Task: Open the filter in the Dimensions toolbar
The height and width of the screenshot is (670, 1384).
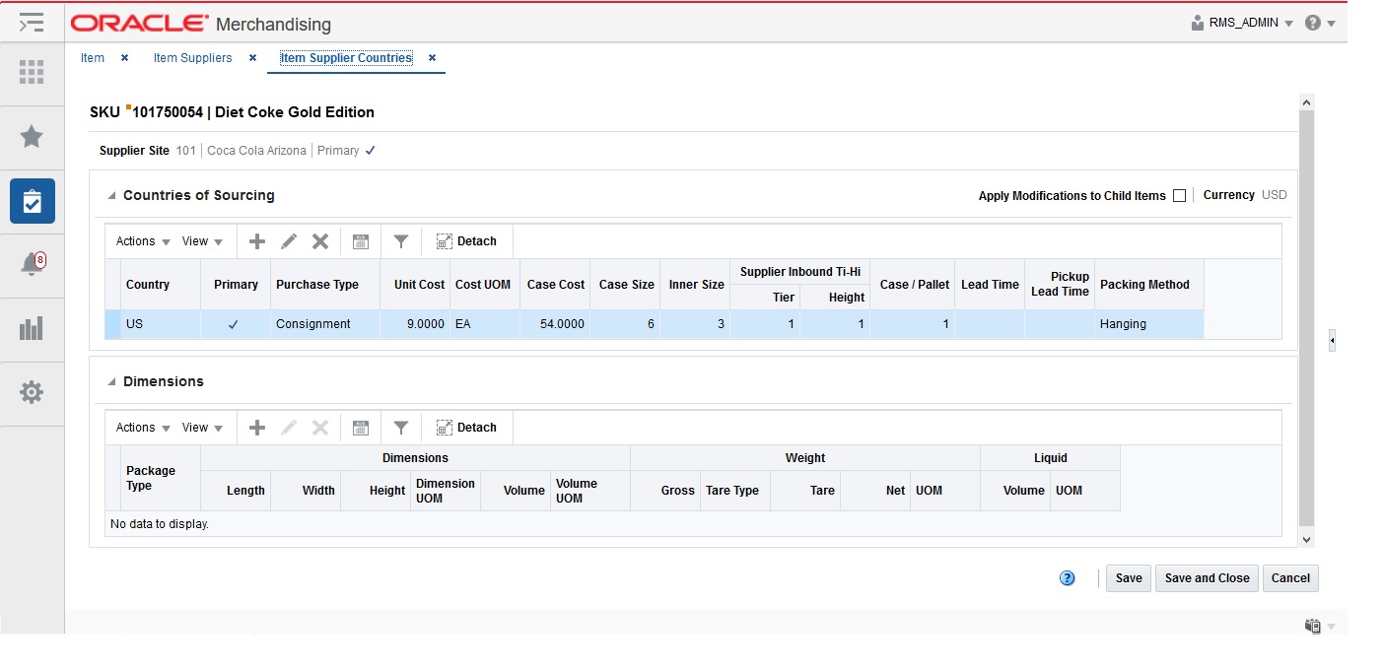Action: (x=400, y=427)
